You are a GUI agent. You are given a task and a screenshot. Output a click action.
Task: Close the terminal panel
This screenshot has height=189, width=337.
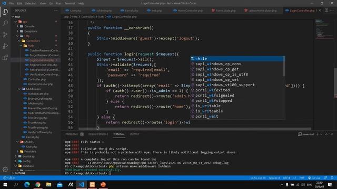(x=332, y=134)
